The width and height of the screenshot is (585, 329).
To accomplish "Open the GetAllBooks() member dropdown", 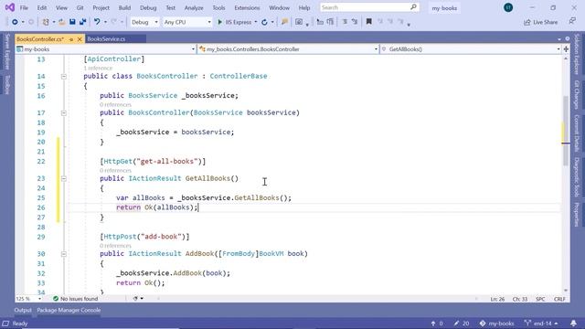I will [x=471, y=48].
